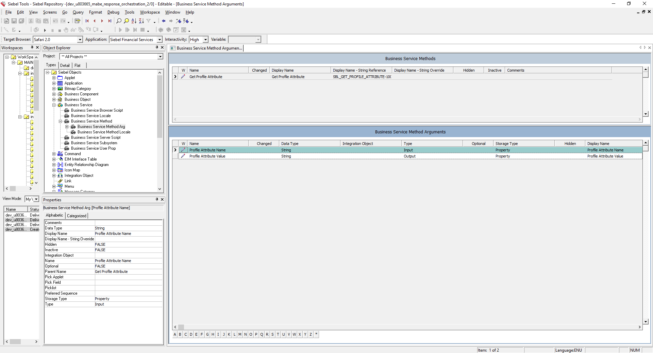Viewport: 653px width, 353px height.
Task: Jump to first record icon
Action: pyautogui.click(x=87, y=21)
